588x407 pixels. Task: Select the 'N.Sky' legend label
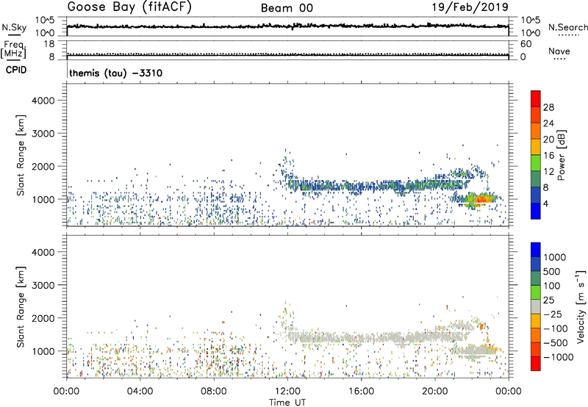14,27
